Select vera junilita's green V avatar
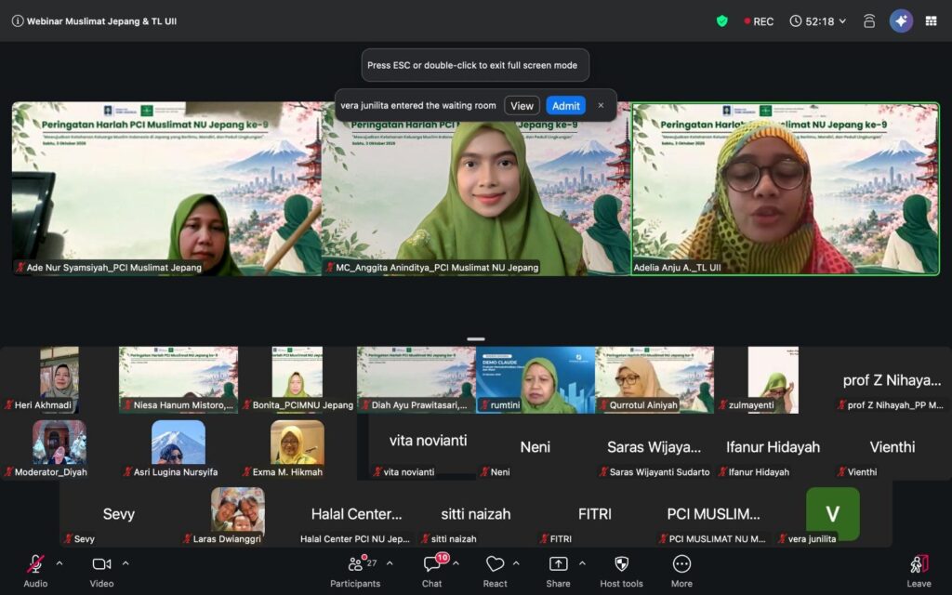 [x=832, y=513]
